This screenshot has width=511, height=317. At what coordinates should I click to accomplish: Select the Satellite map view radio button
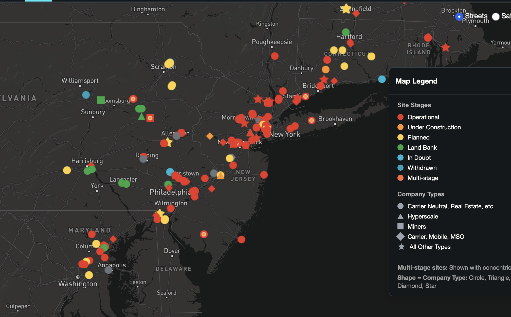(496, 16)
